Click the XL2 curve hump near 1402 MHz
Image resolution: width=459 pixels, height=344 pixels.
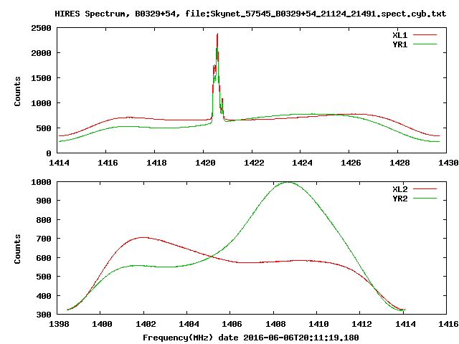coord(143,238)
